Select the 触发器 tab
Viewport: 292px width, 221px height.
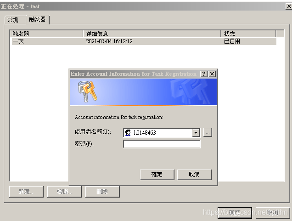click(x=38, y=19)
